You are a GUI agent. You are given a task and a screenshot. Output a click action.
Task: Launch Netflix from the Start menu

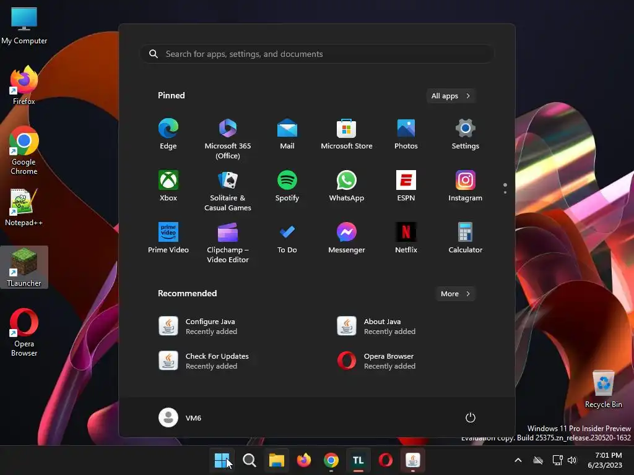(x=406, y=238)
